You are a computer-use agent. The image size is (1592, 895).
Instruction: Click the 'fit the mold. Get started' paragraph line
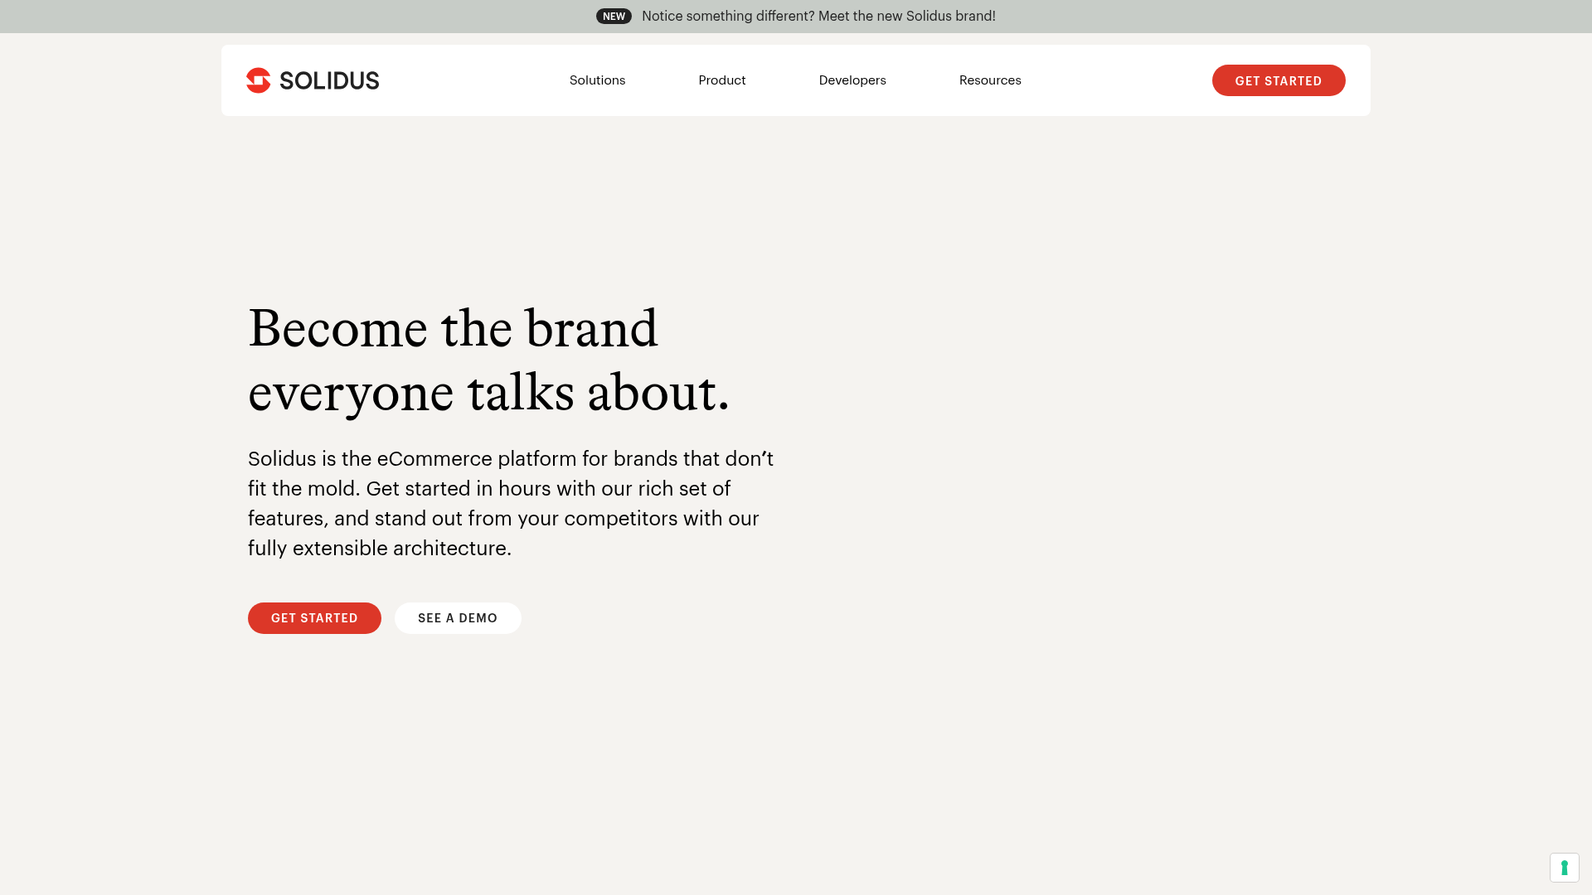coord(488,489)
